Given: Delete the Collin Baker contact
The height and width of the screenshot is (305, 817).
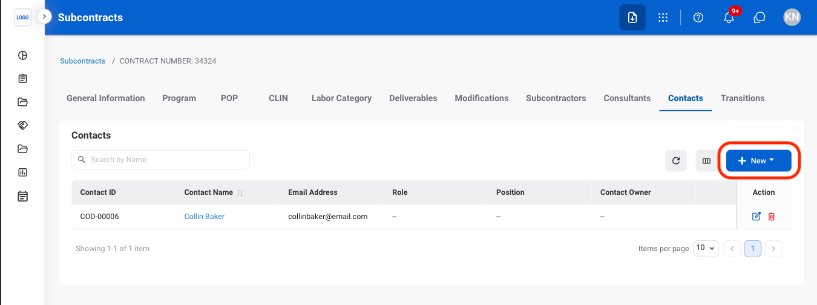Looking at the screenshot, I should point(771,217).
